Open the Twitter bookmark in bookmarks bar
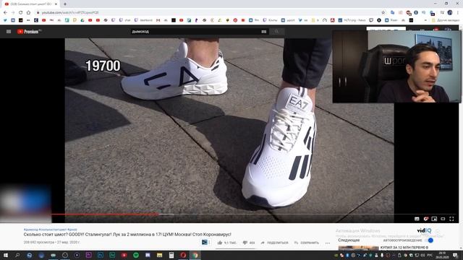The image size is (463, 260). (5, 20)
